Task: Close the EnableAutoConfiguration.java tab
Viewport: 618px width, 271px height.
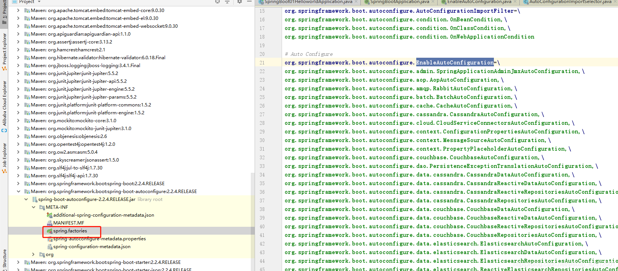Action: (x=515, y=2)
